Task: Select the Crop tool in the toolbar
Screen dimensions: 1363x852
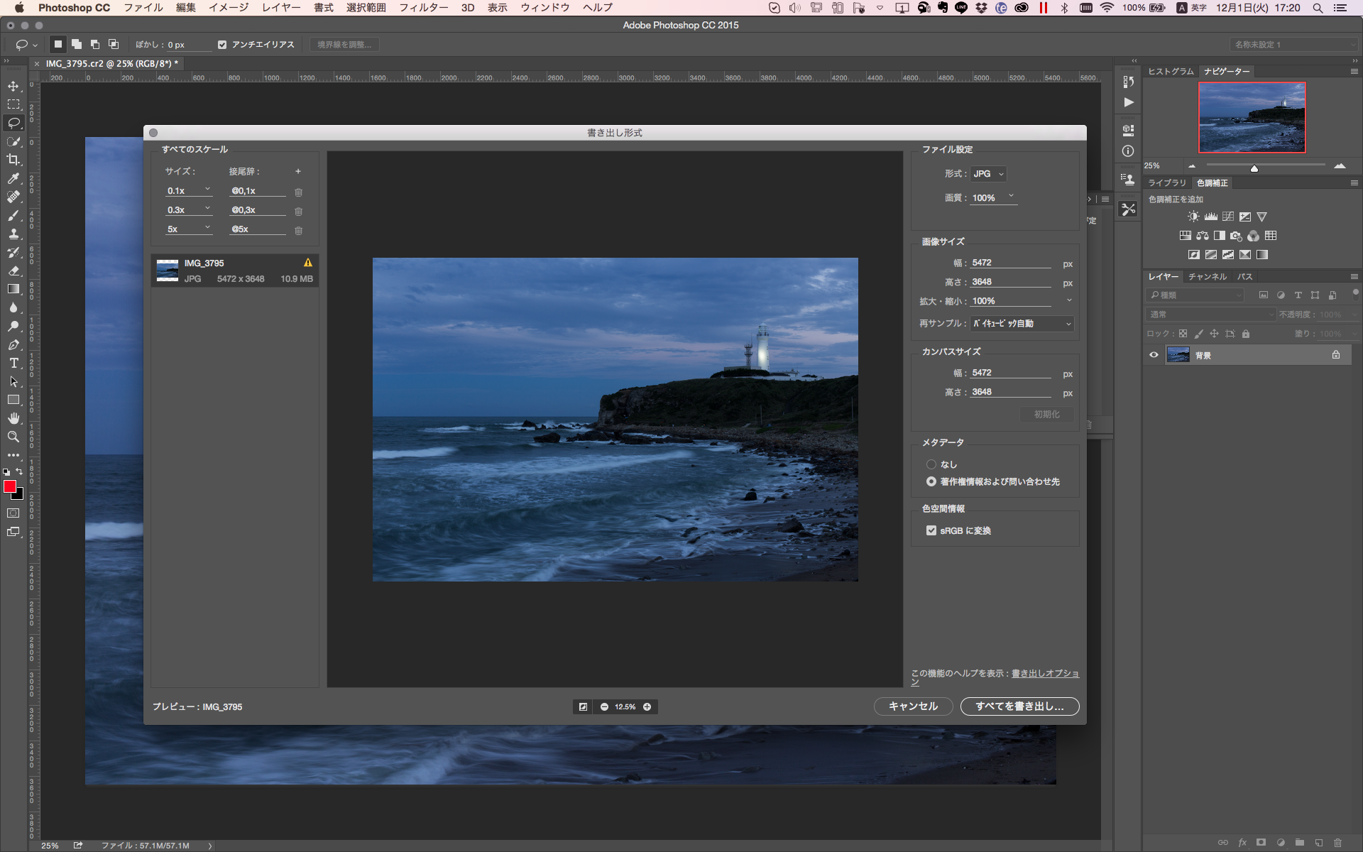Action: click(13, 160)
